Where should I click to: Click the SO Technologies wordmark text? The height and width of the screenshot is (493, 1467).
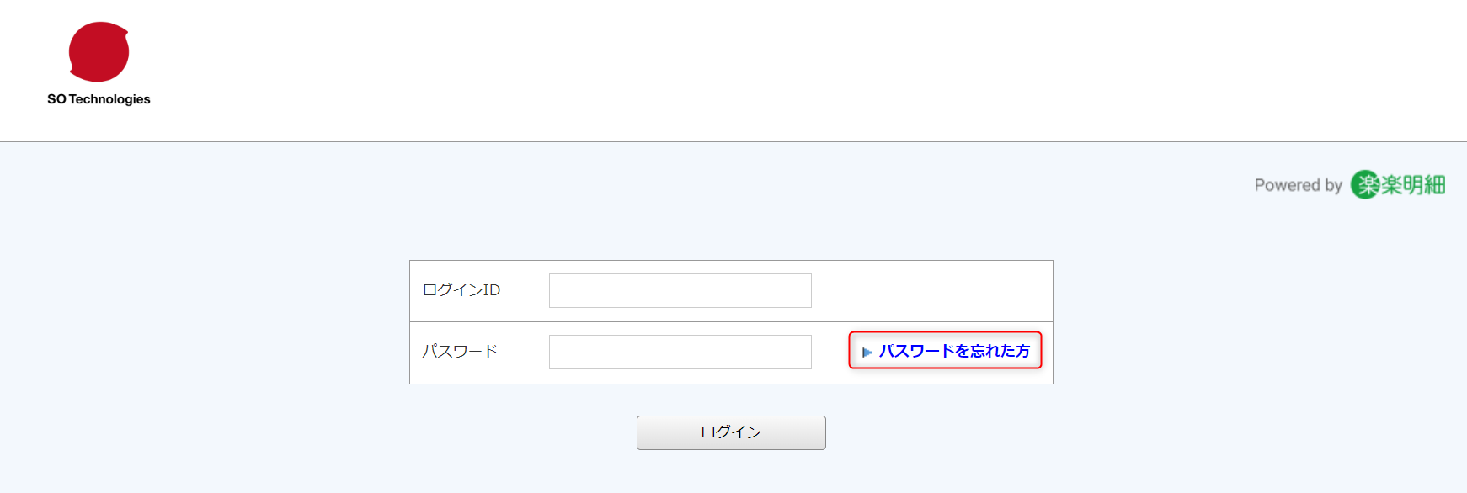[x=99, y=99]
